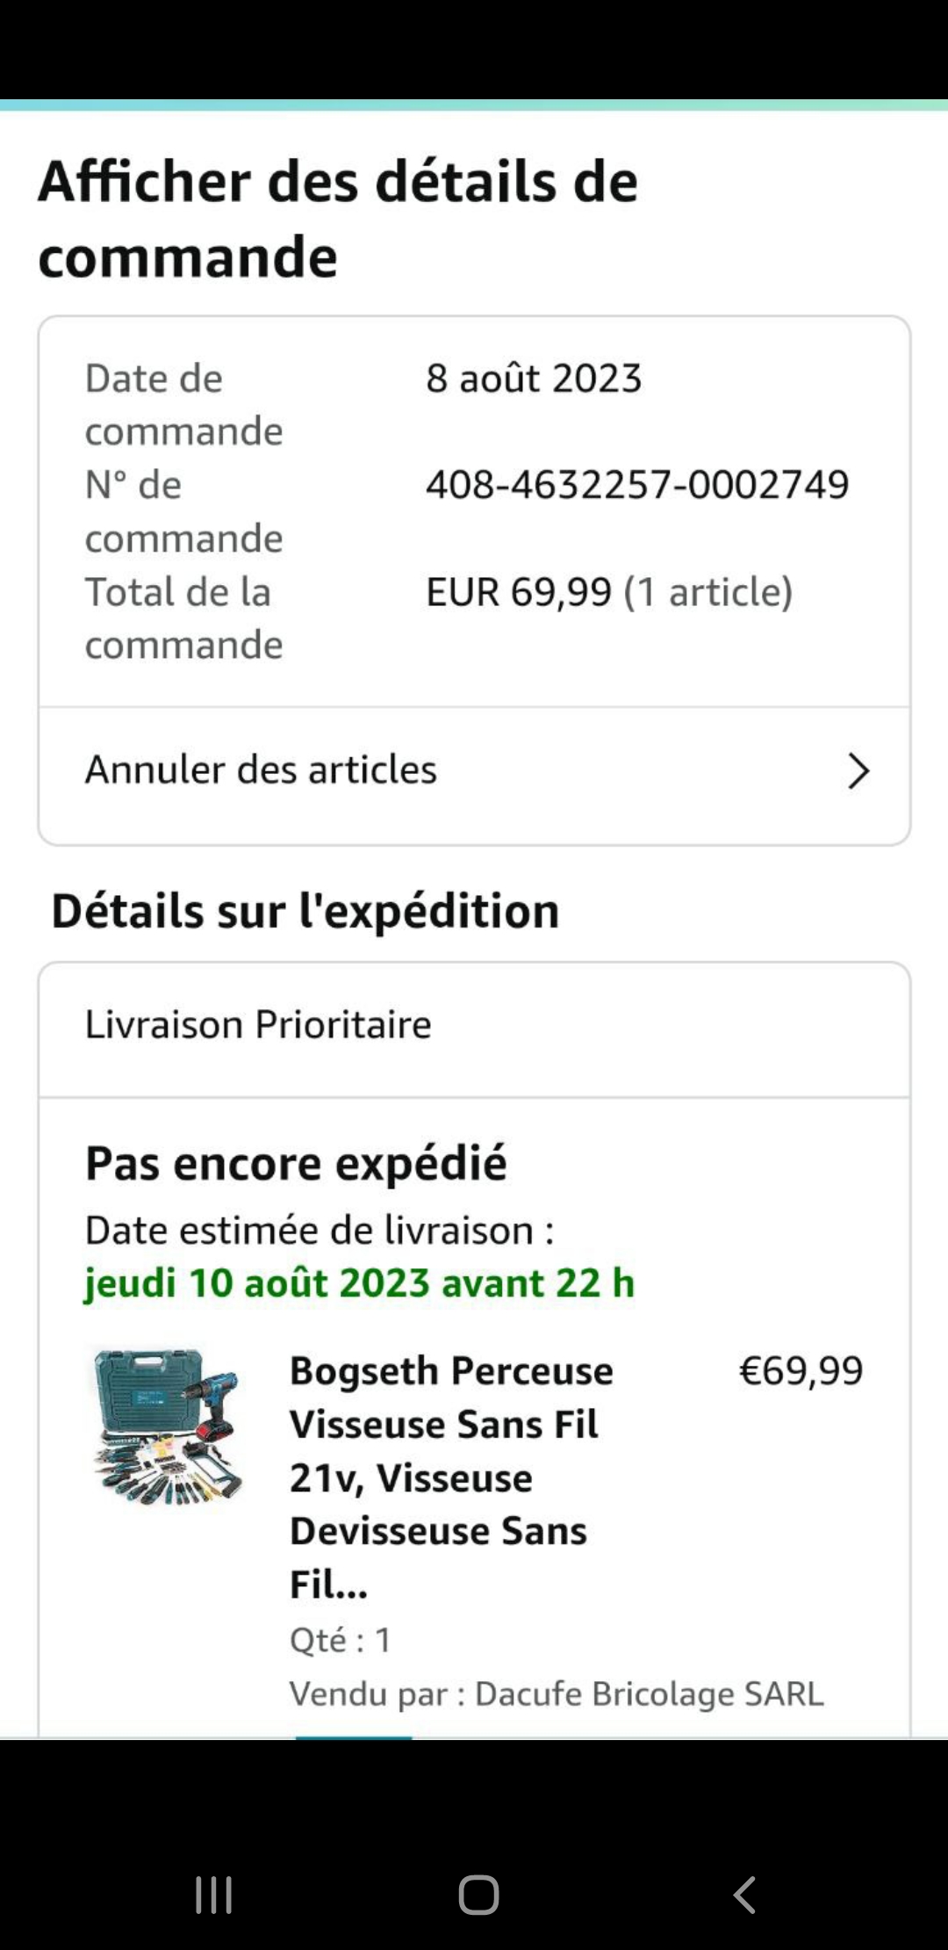This screenshot has height=1950, width=948.
Task: Tap seller name Dacufe Bricolage SARL
Action: click(x=648, y=1694)
